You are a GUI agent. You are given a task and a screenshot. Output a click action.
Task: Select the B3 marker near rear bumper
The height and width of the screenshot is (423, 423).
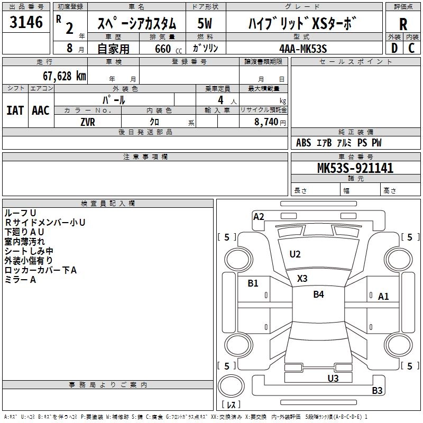377,391
